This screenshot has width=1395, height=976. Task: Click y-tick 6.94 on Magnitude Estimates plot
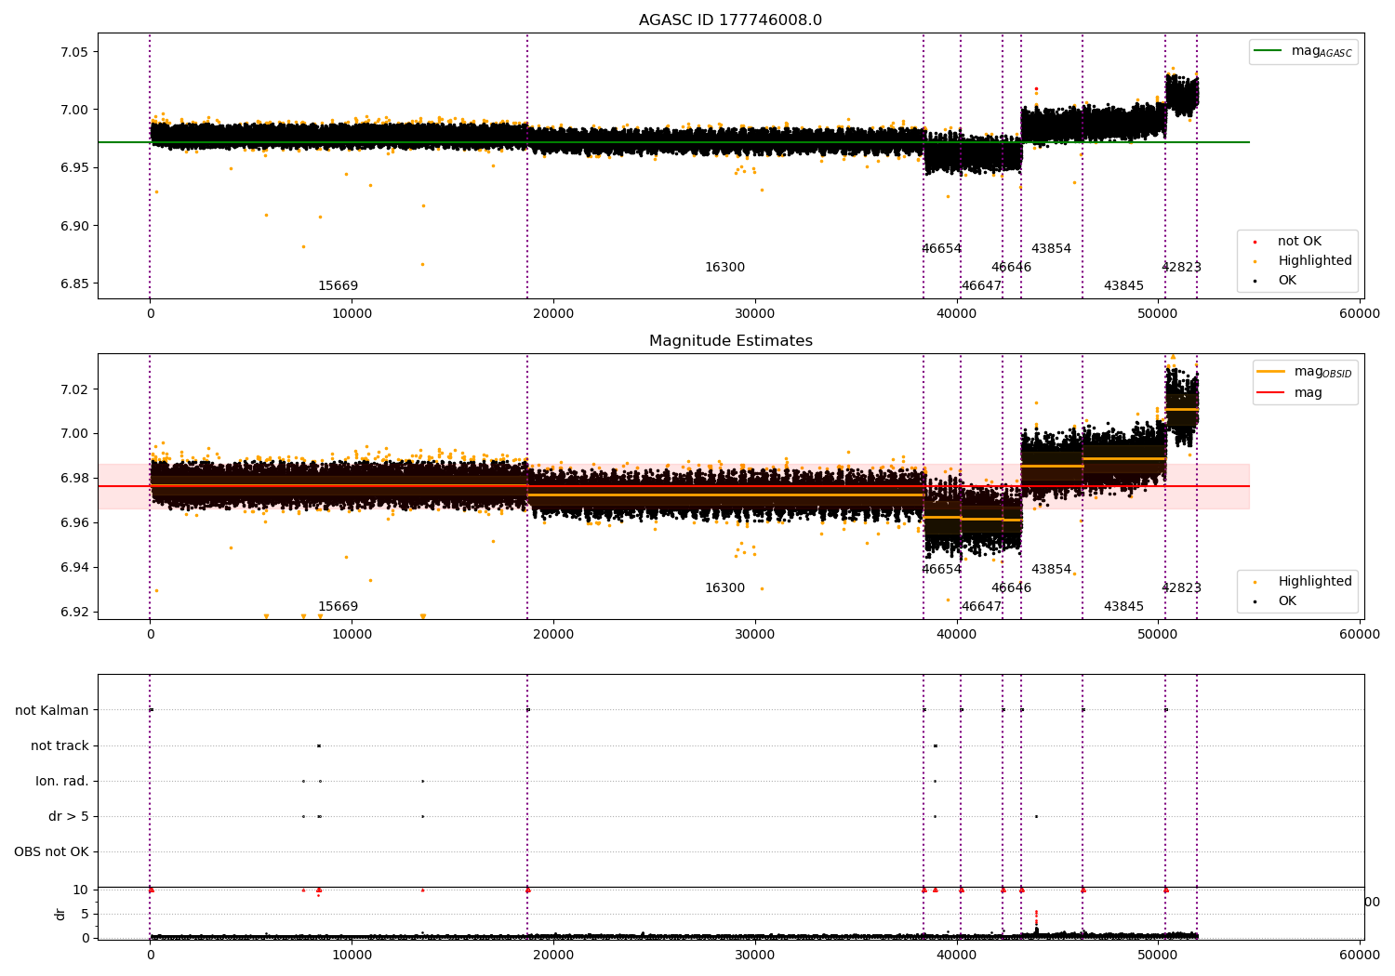75,568
